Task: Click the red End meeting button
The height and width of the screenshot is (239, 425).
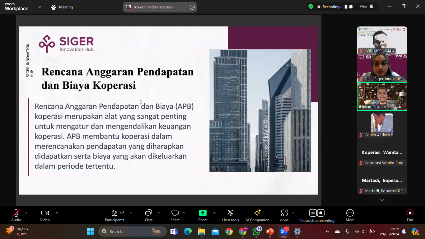Action: pyautogui.click(x=410, y=215)
